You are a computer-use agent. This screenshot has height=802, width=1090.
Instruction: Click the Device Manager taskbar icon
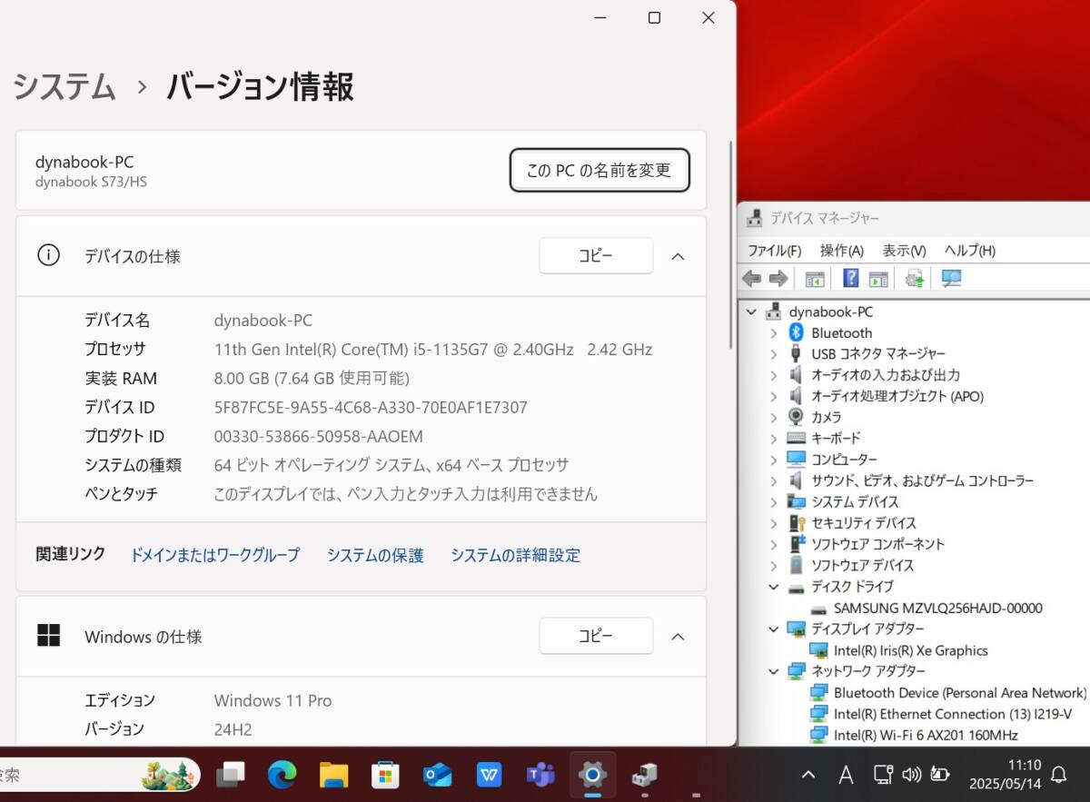(645, 774)
